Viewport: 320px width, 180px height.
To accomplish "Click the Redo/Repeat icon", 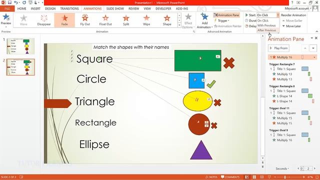I will click(24, 2).
